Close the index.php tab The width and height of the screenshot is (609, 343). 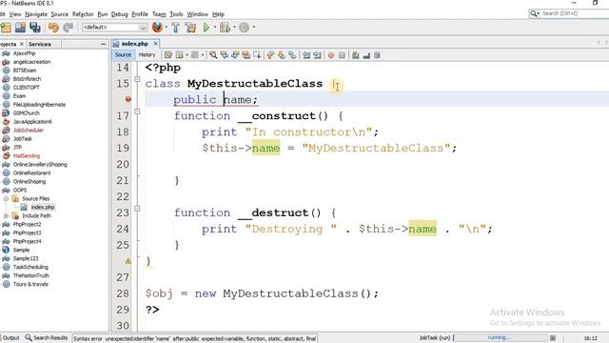pos(155,44)
